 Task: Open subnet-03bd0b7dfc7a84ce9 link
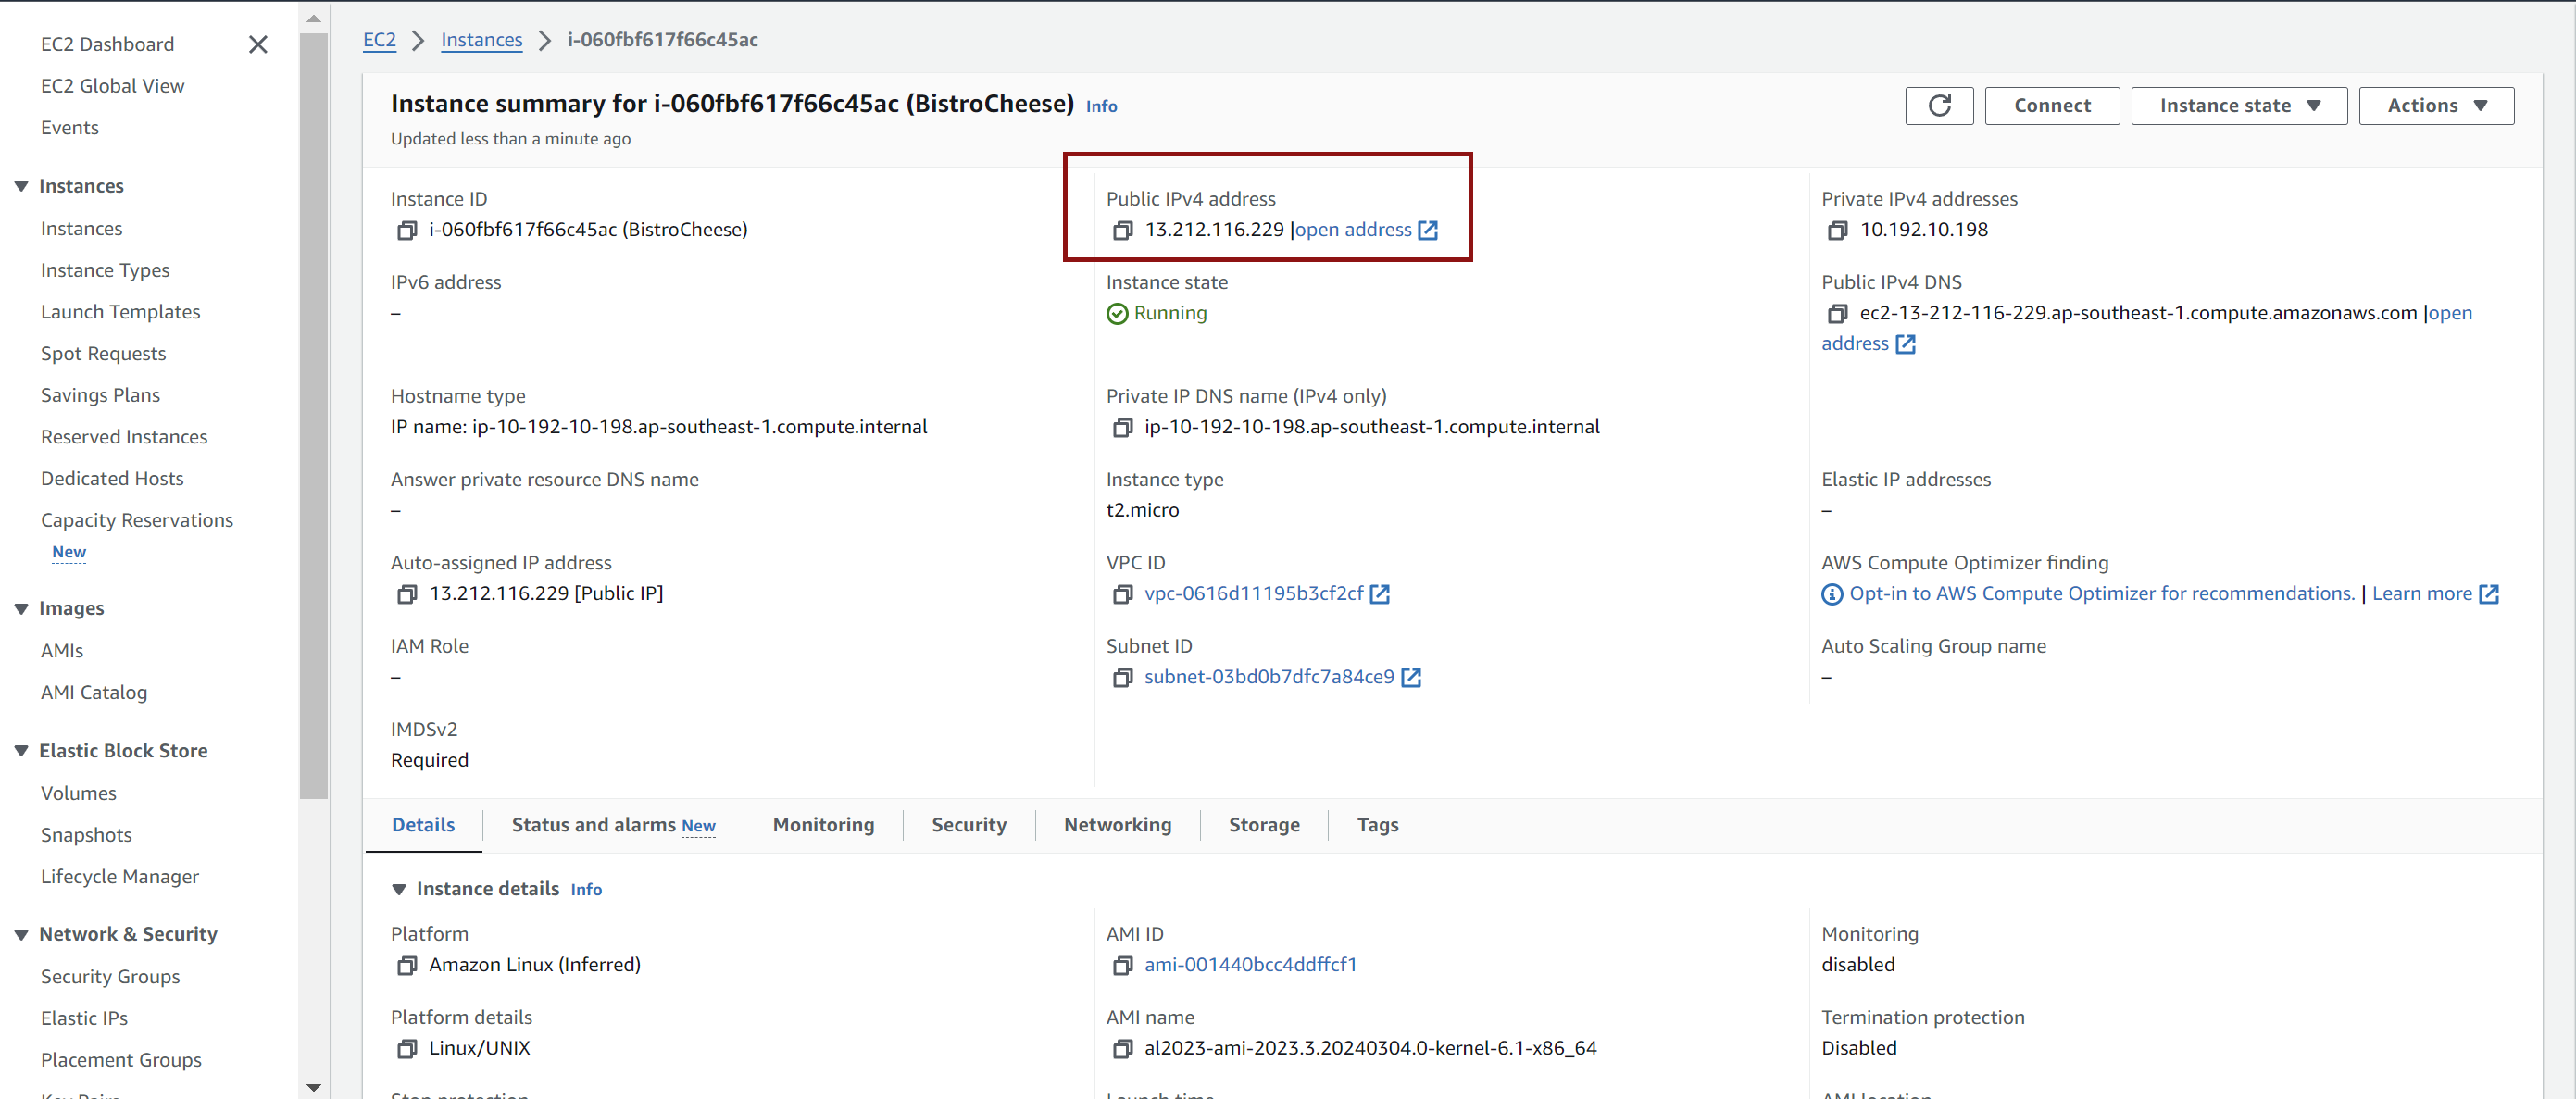pyautogui.click(x=1269, y=677)
